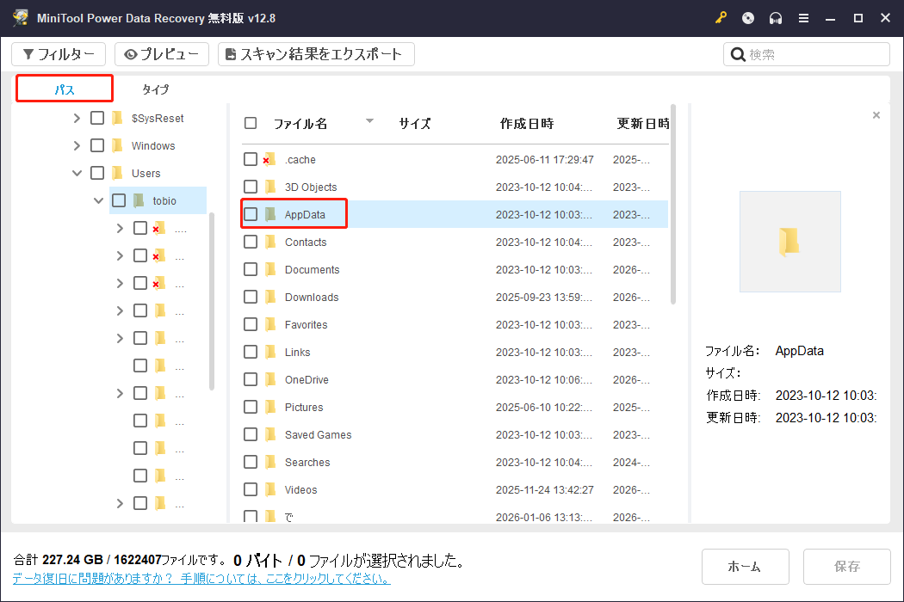Collapse the tobio folder node
904x602 pixels.
pos(98,200)
